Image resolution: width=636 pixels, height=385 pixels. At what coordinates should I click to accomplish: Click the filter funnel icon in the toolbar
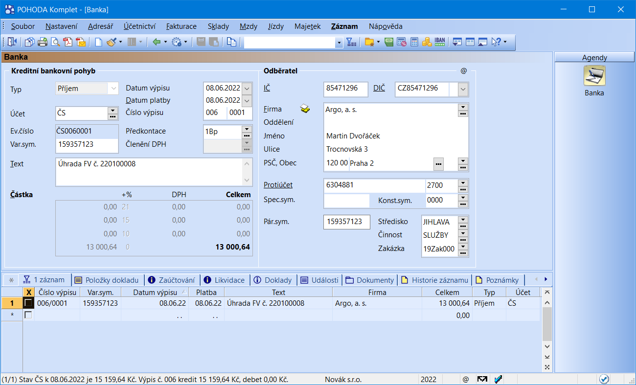[x=351, y=42]
